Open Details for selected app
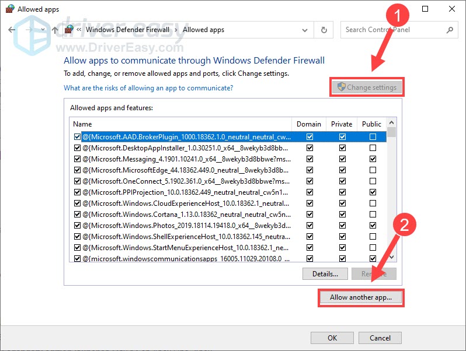 click(325, 274)
